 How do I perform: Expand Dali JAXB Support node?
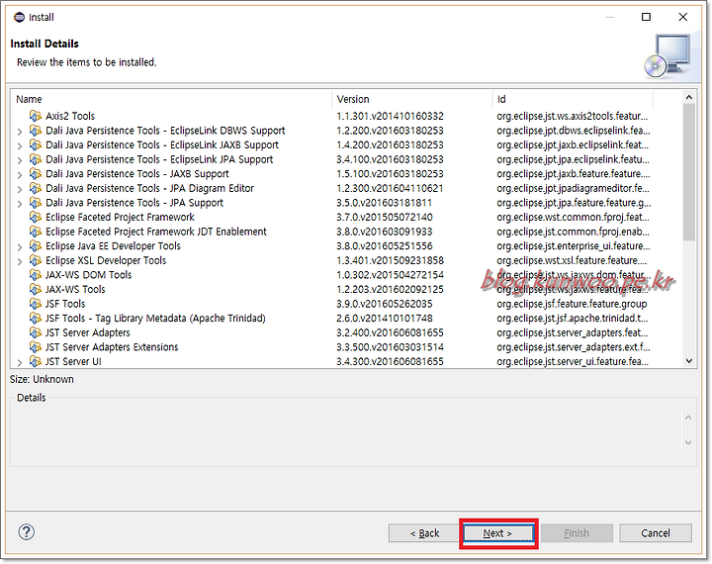click(20, 175)
